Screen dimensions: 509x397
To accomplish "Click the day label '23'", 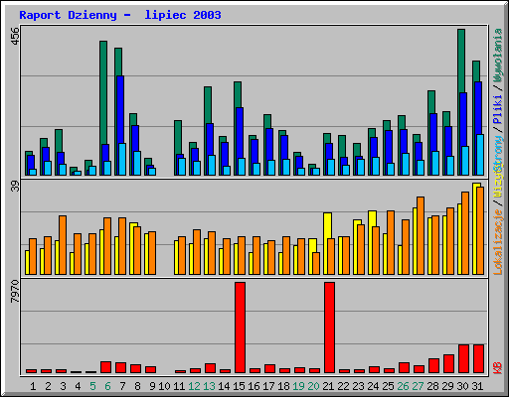I will 358,386.
